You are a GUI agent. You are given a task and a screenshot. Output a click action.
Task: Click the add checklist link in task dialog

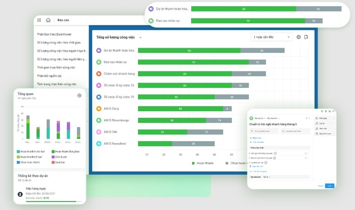click(x=257, y=142)
